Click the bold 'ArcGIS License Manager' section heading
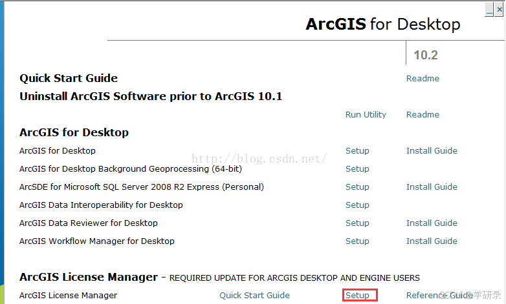 89,277
